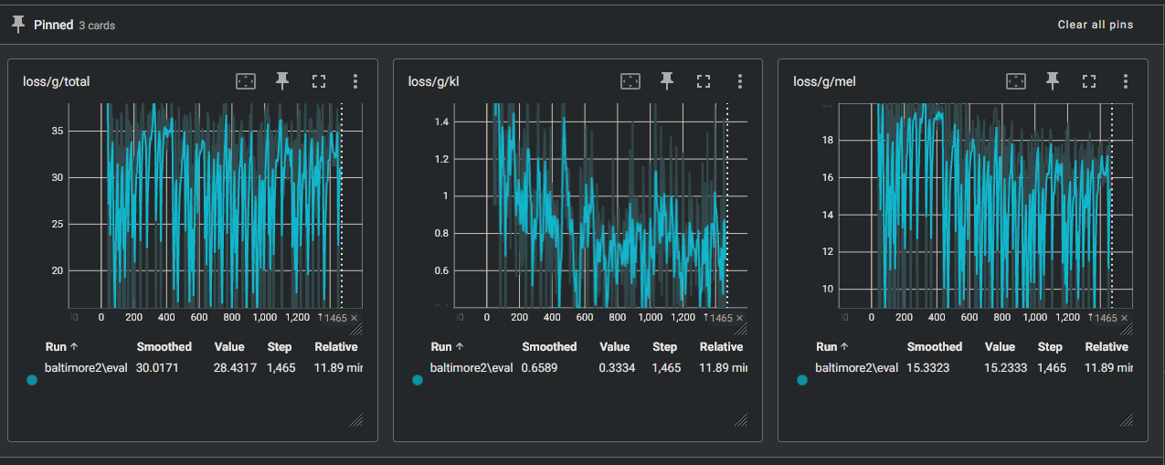Click resize grip at bottom of loss/g/mel card
This screenshot has height=465, width=1165.
pyautogui.click(x=1127, y=419)
